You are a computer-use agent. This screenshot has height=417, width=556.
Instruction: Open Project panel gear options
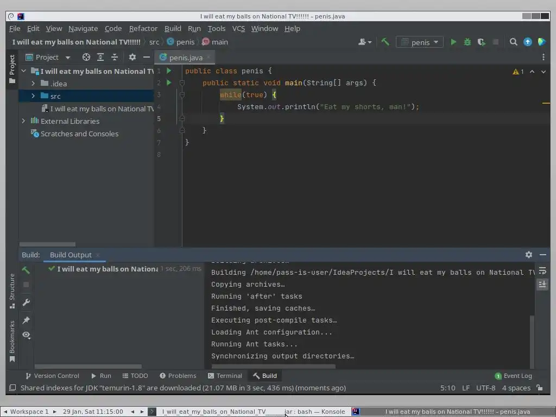(x=132, y=57)
